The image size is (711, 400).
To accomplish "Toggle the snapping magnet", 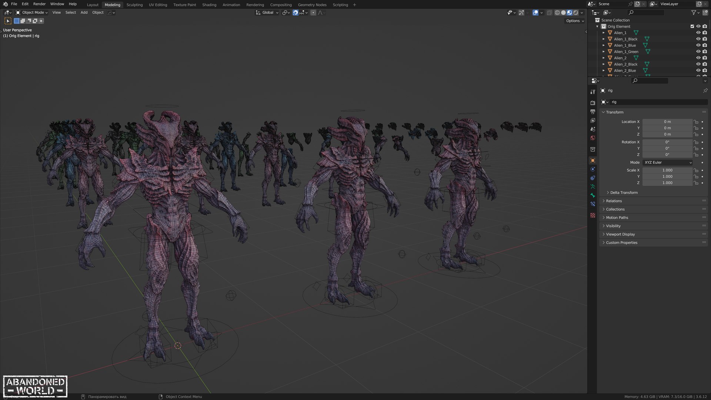I will click(296, 13).
